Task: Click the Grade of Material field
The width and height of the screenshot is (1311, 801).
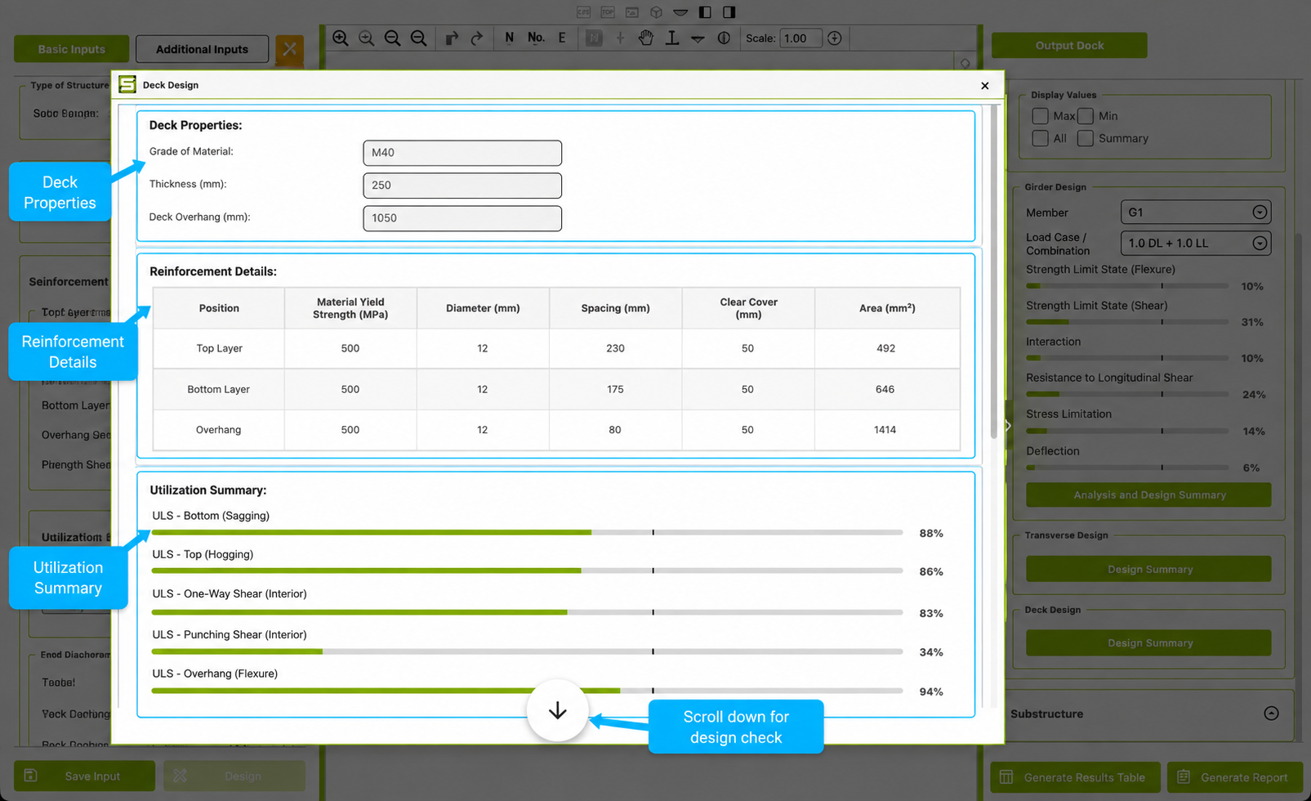Action: [462, 153]
